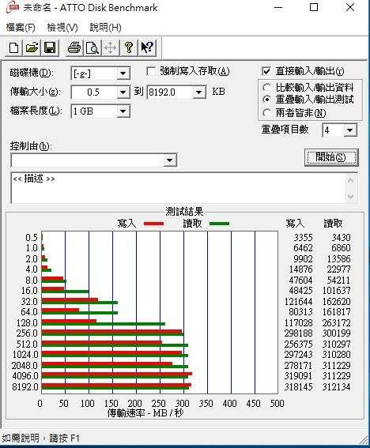This screenshot has height=448, width=370.
Task: Click the Print Preview magnifier icon
Action: click(92, 47)
